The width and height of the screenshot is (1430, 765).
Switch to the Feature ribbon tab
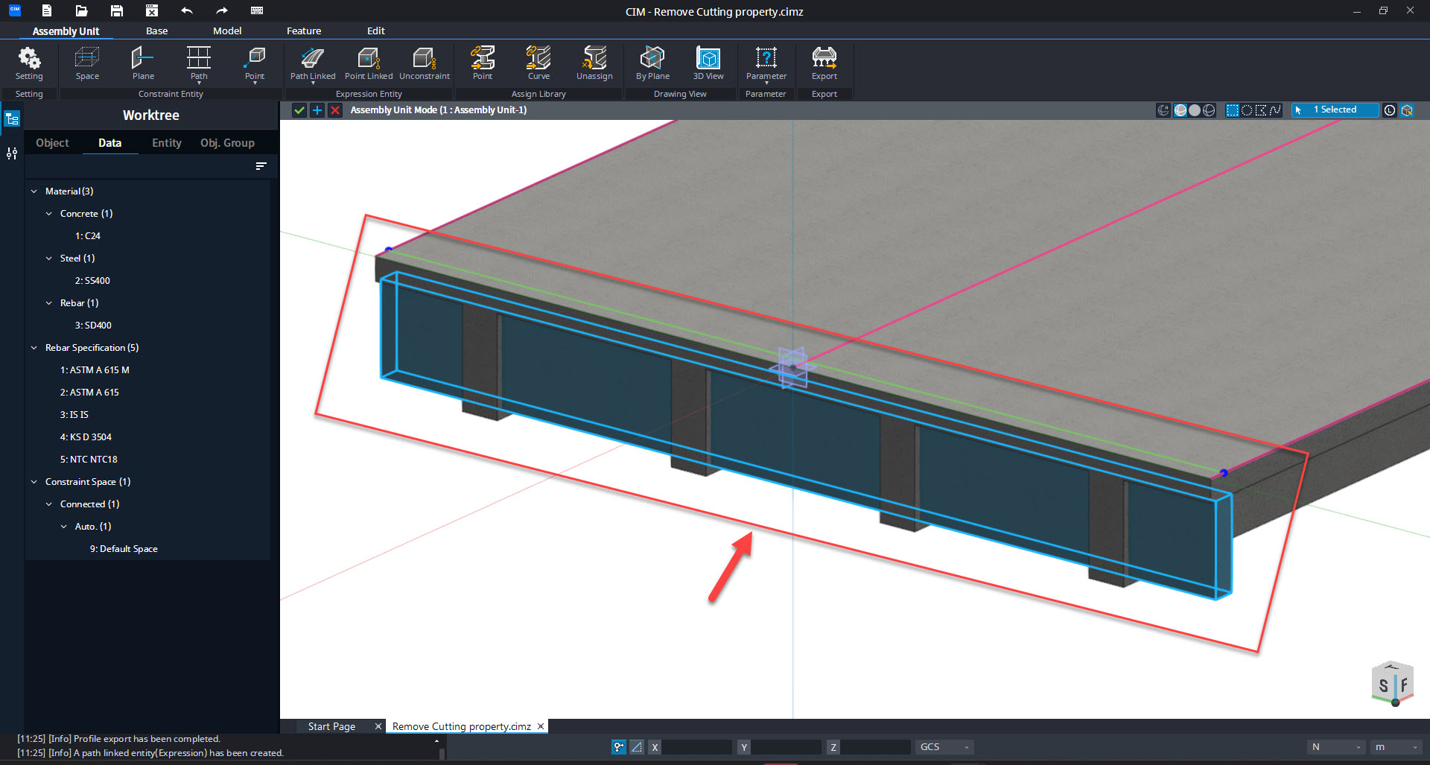pyautogui.click(x=304, y=31)
